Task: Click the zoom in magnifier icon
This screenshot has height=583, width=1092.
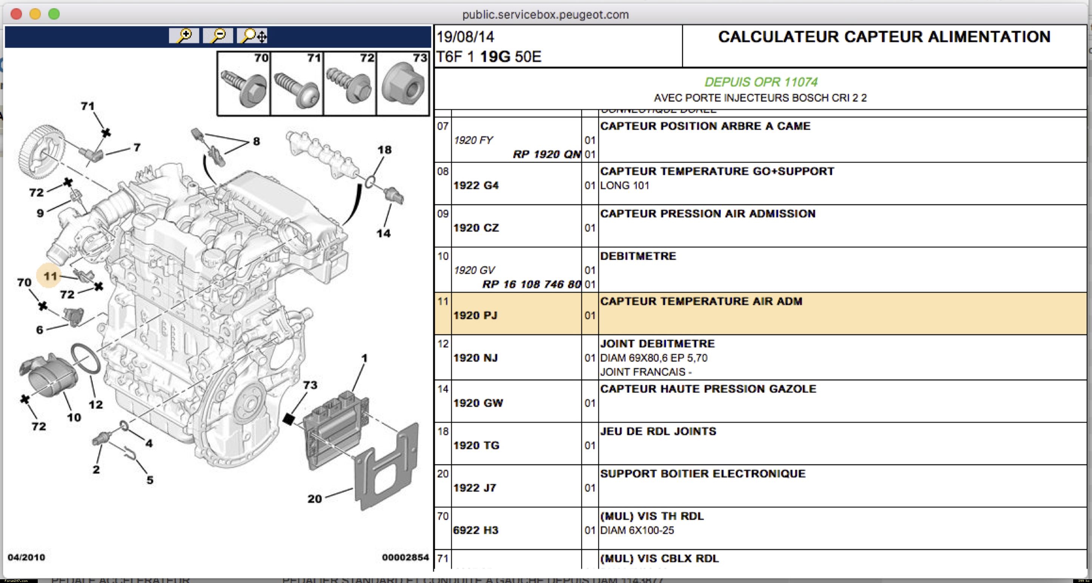Action: tap(184, 35)
